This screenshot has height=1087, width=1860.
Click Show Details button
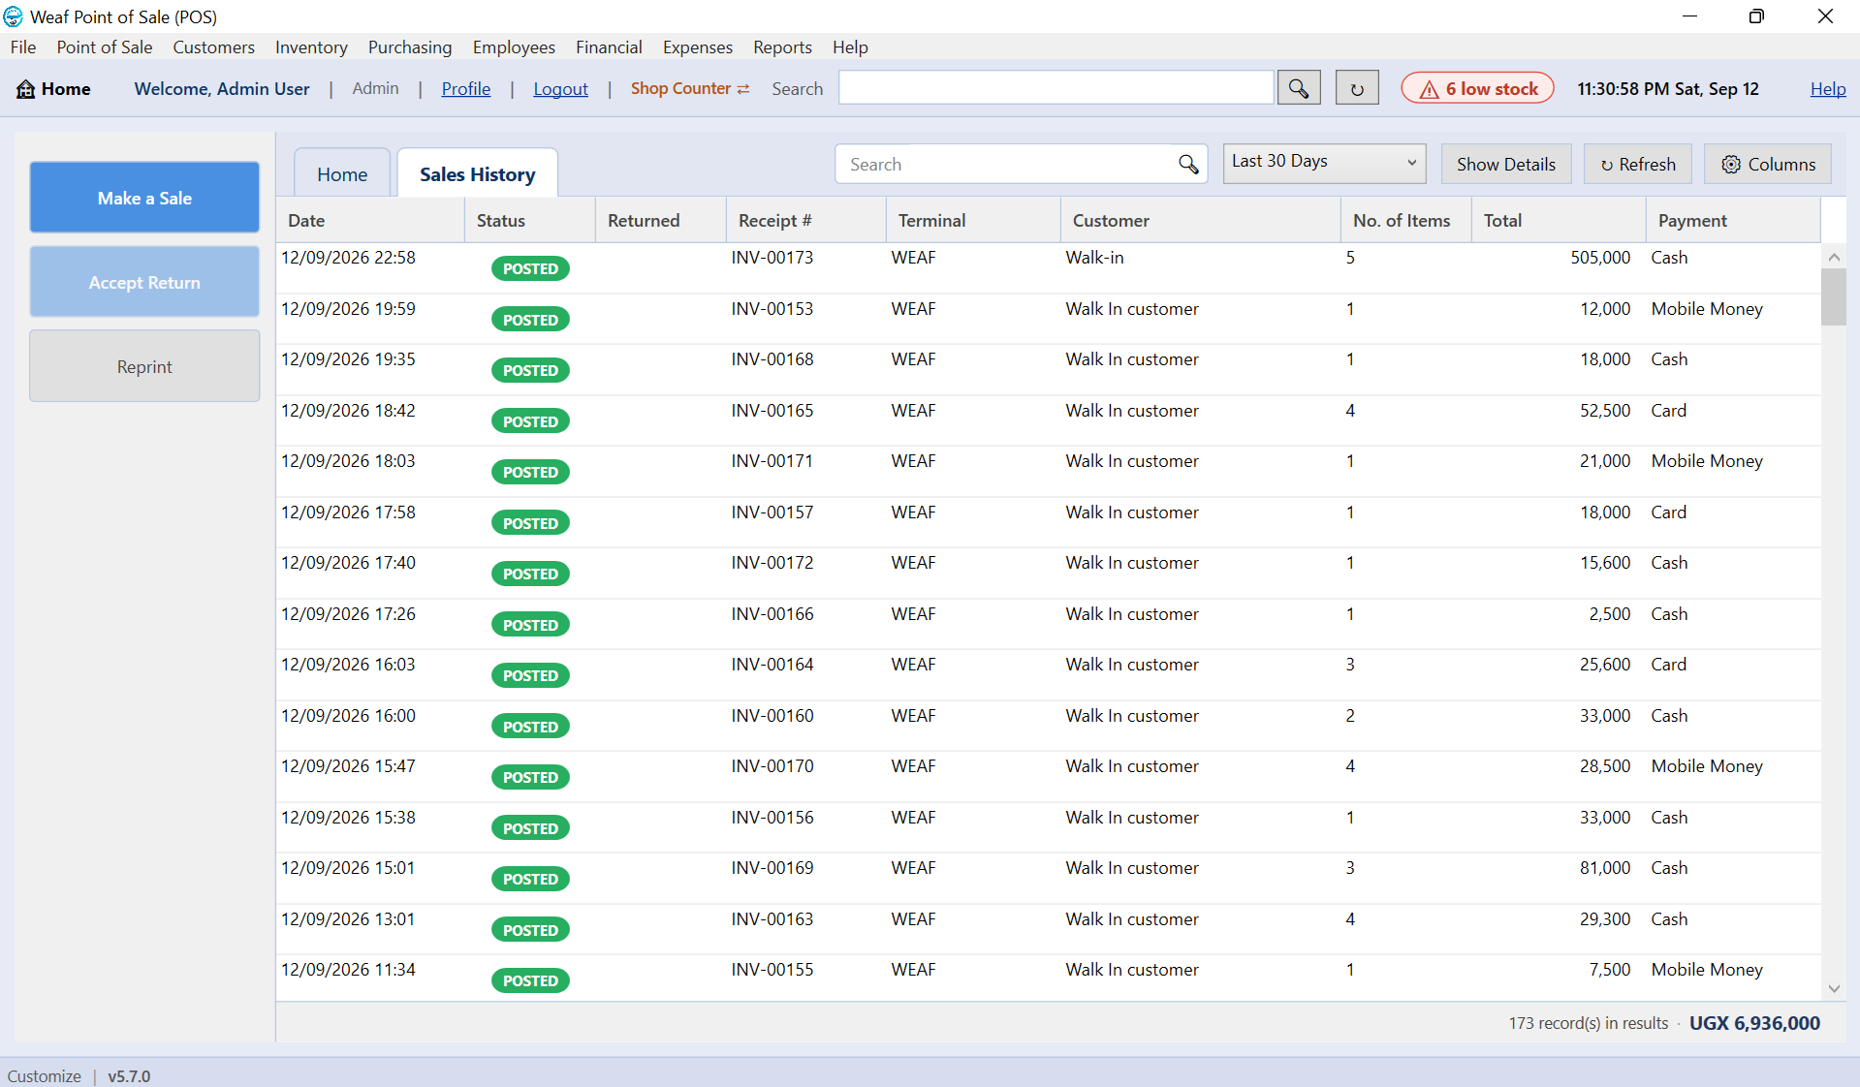pos(1506,164)
